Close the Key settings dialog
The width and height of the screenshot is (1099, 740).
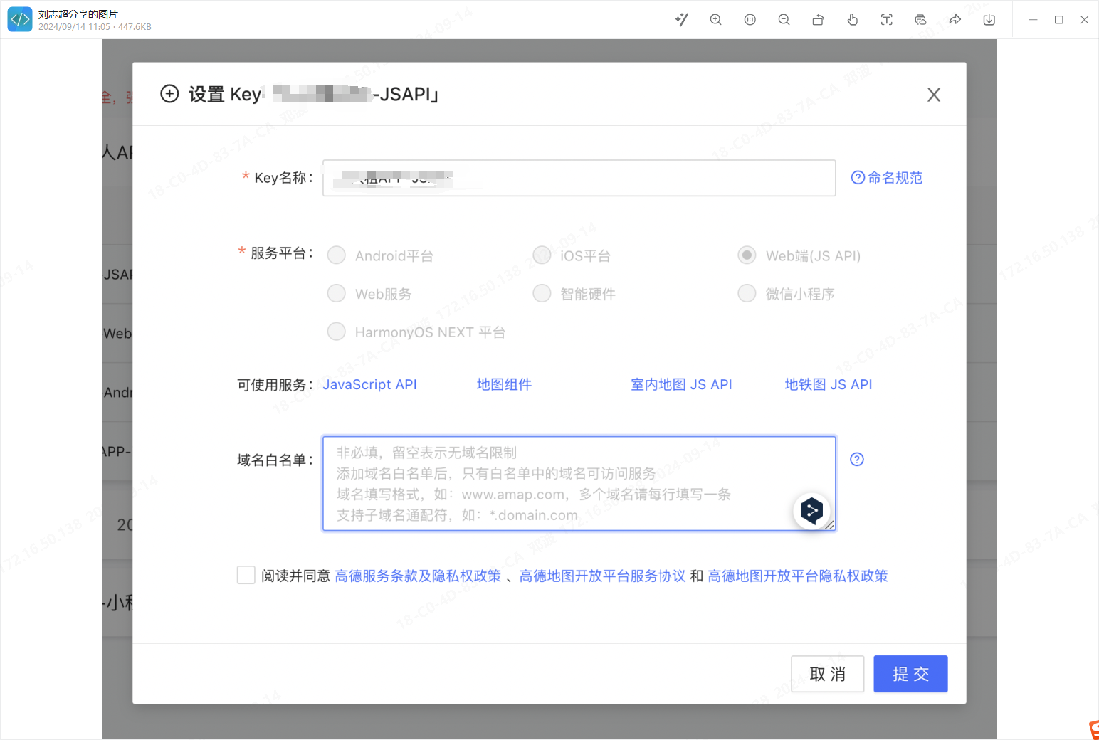coord(934,95)
